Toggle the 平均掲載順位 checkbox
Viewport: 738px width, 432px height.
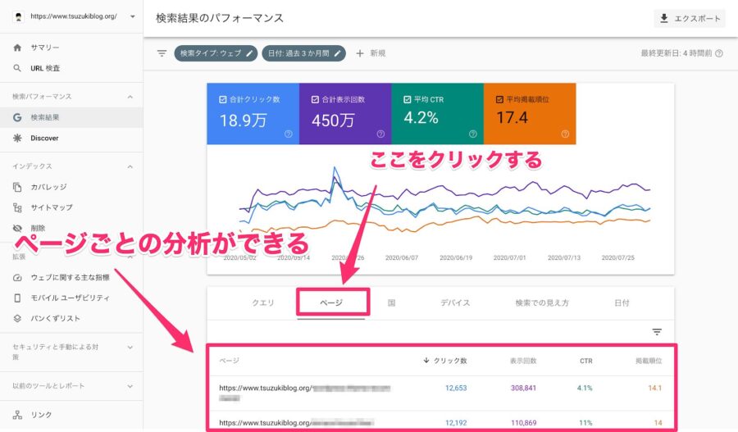(500, 100)
